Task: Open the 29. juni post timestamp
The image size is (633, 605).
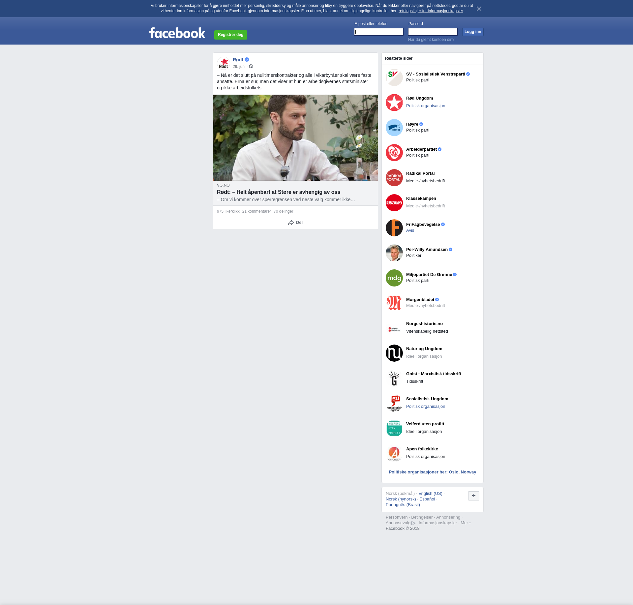Action: tap(239, 67)
